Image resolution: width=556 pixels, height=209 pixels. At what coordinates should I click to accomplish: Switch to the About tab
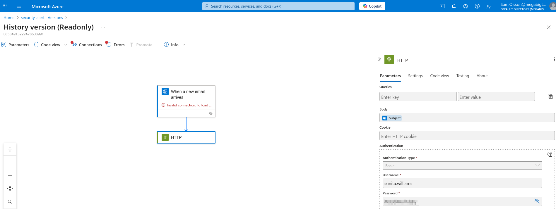point(482,76)
